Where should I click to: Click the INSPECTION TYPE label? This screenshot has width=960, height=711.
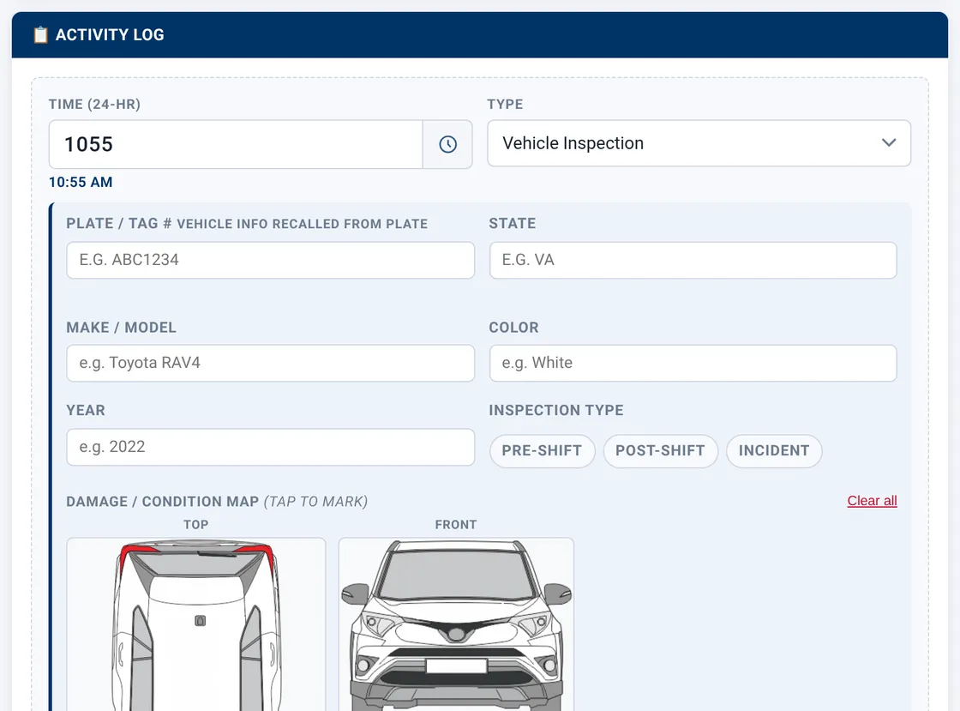pos(556,410)
